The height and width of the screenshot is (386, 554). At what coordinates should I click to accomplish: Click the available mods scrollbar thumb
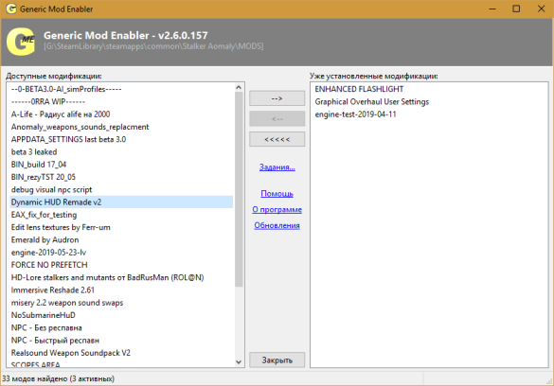pos(239,189)
